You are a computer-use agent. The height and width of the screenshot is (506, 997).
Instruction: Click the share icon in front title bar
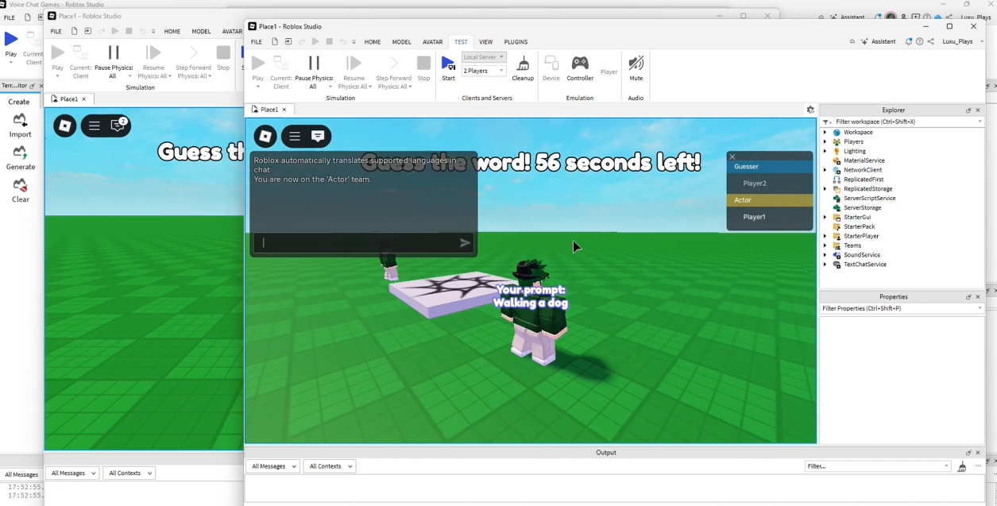coord(930,41)
